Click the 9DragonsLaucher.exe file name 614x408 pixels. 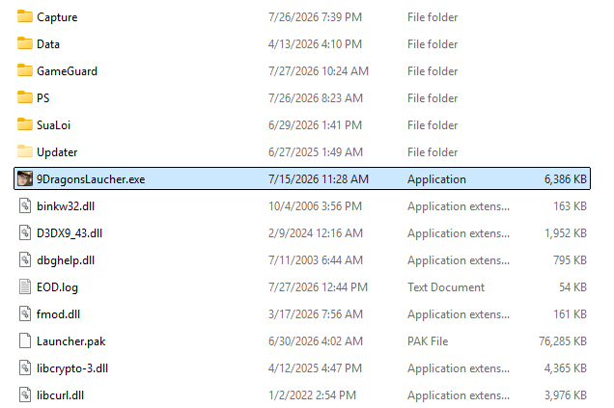(91, 179)
